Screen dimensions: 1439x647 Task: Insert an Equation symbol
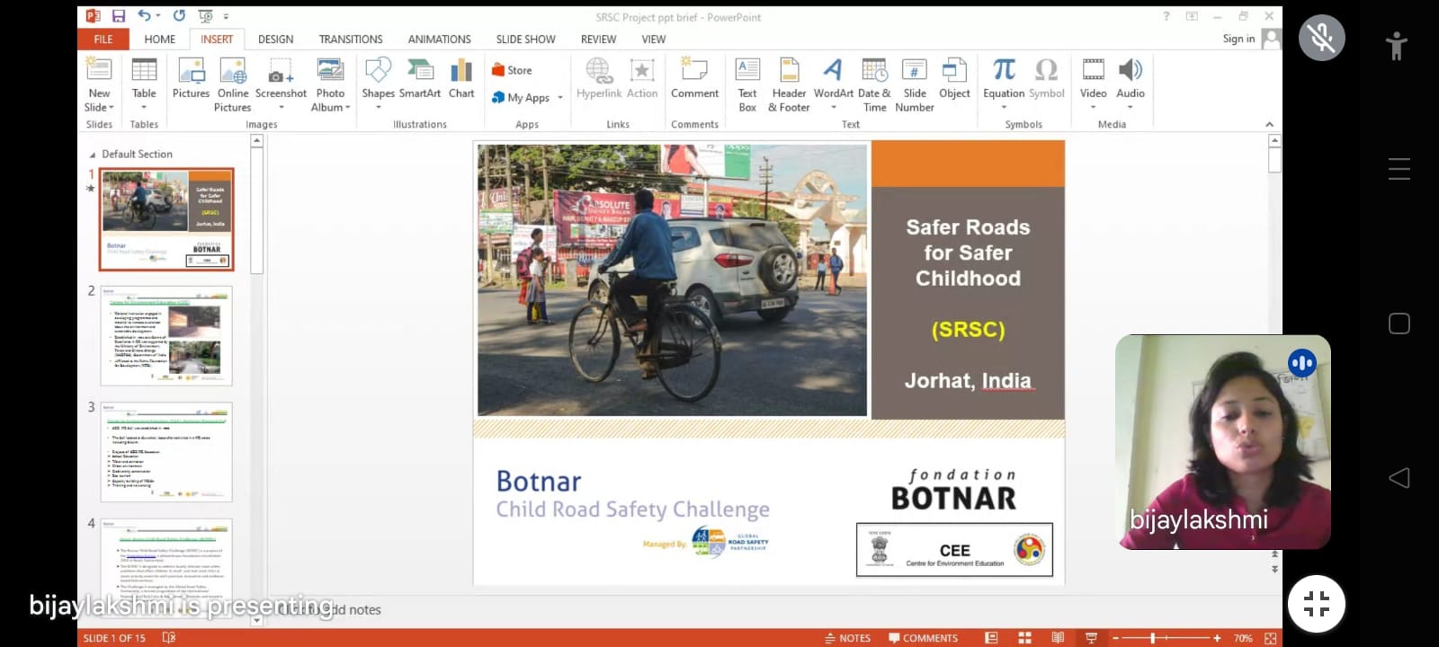coord(1004,79)
